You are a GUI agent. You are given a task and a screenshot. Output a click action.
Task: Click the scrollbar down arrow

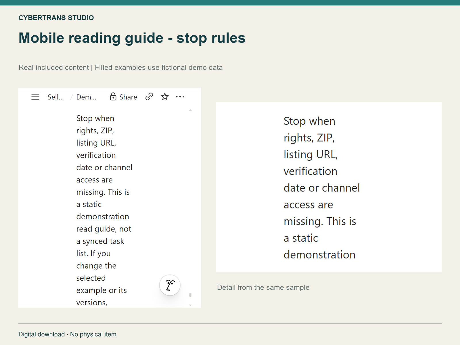coord(190,305)
